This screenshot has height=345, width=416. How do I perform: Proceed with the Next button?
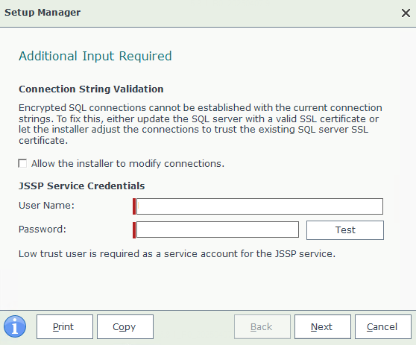pos(323,326)
